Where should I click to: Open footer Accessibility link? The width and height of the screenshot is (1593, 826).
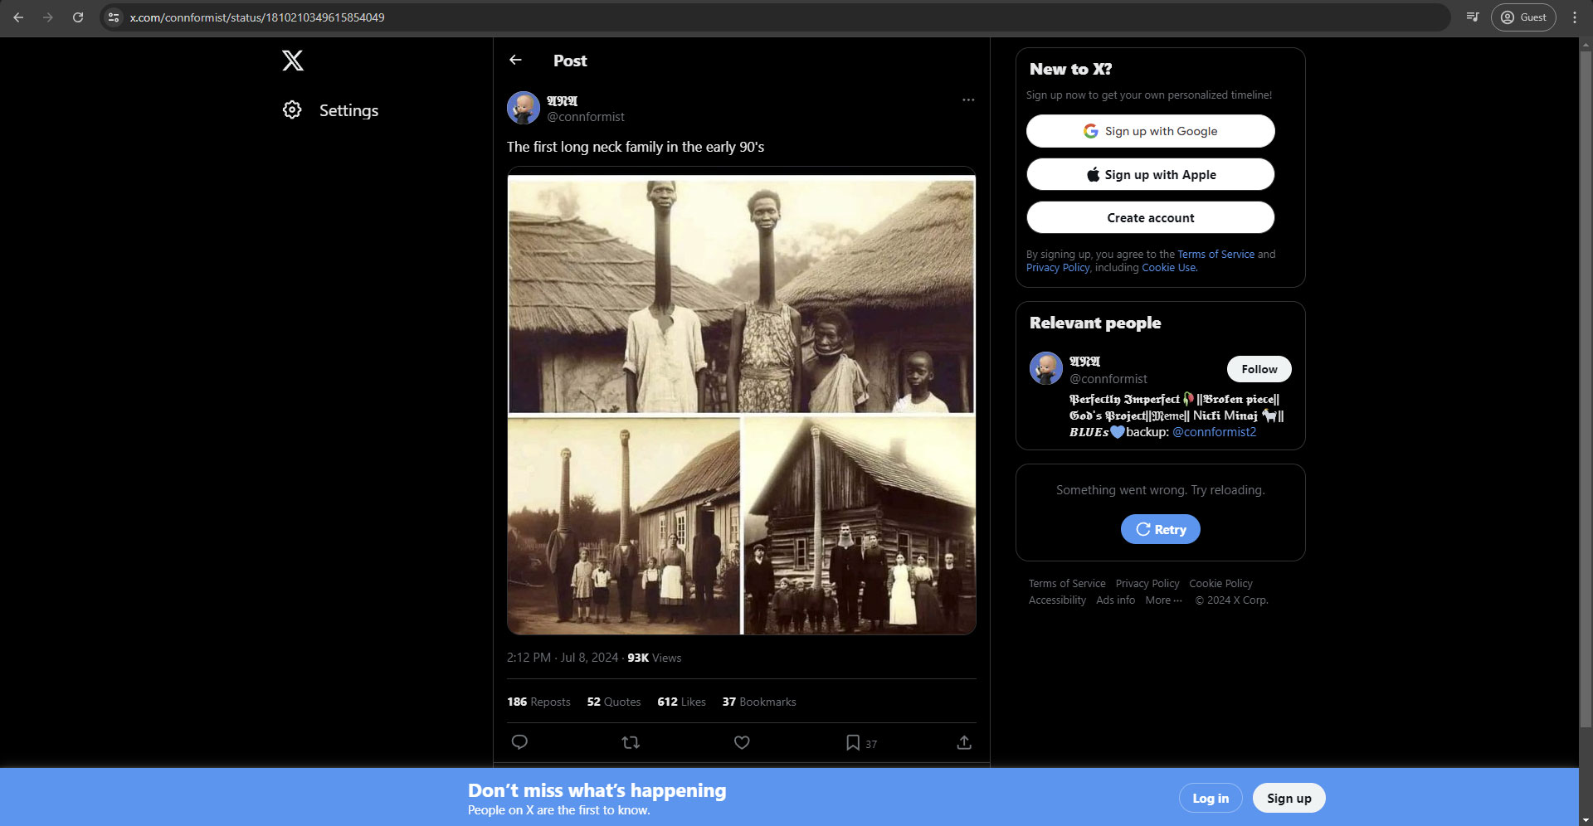pos(1057,600)
